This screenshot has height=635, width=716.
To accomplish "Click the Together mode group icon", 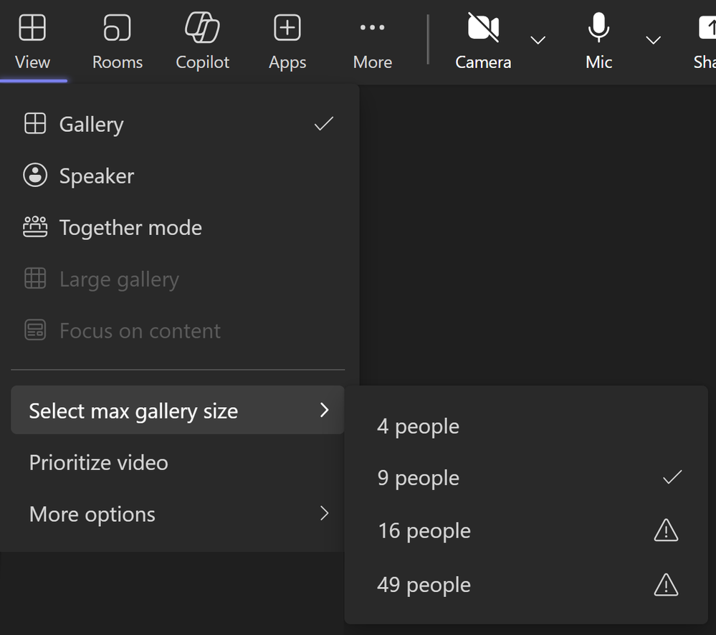I will (35, 227).
